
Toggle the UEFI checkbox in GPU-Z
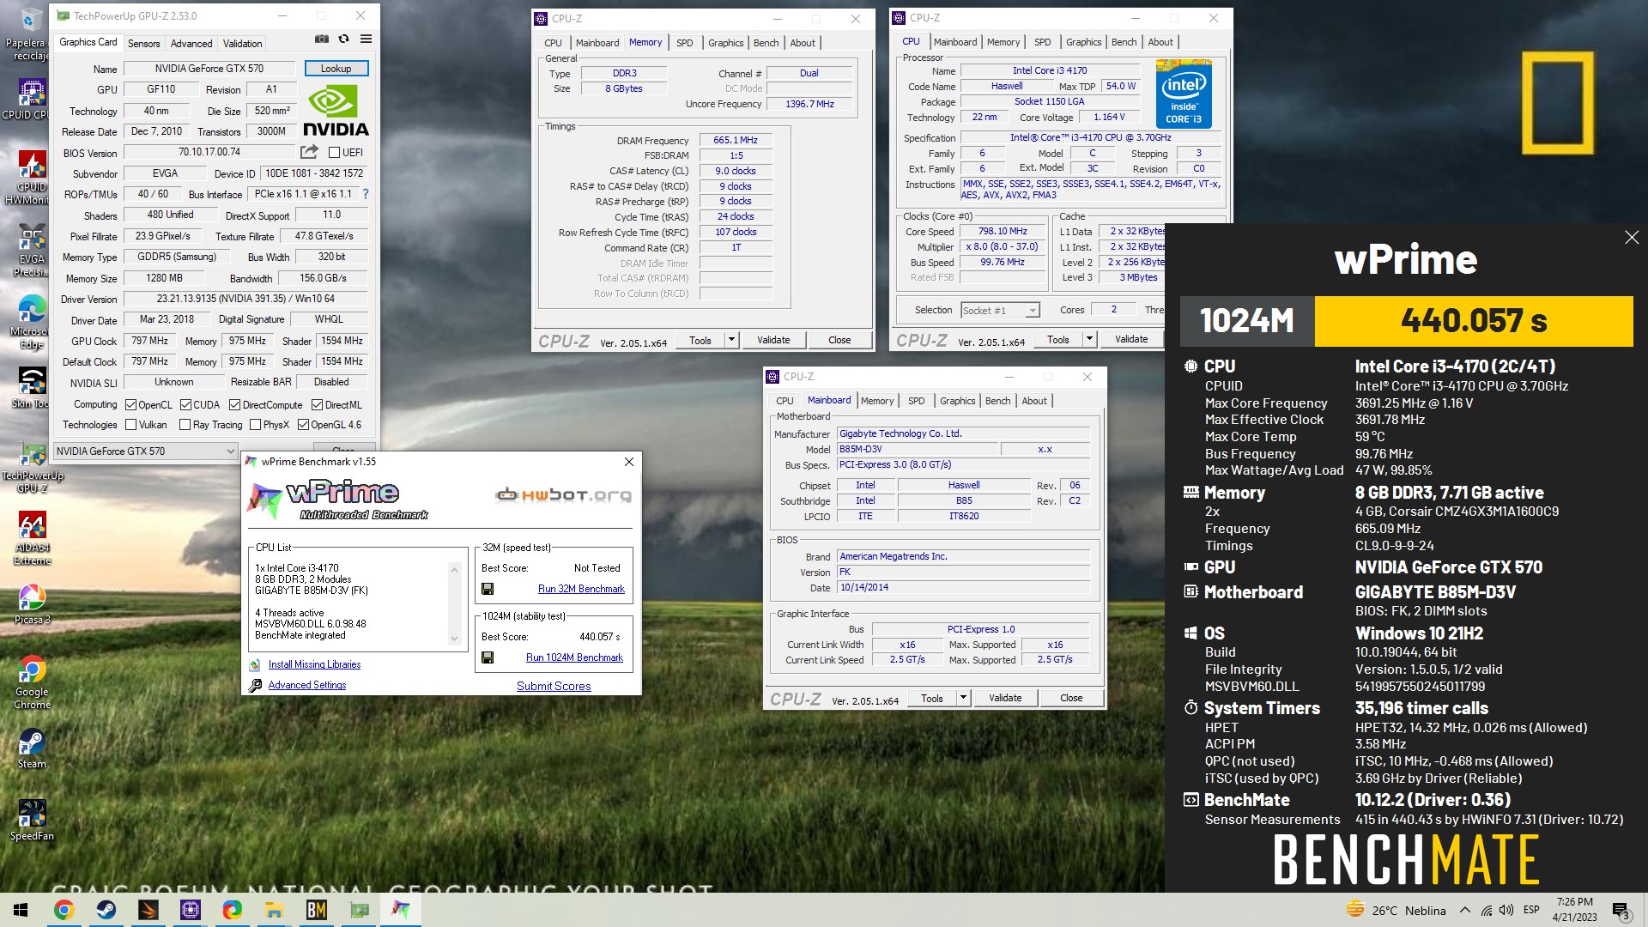coord(335,152)
